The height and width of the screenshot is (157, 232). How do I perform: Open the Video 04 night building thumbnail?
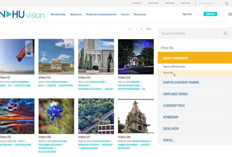[136, 57]
